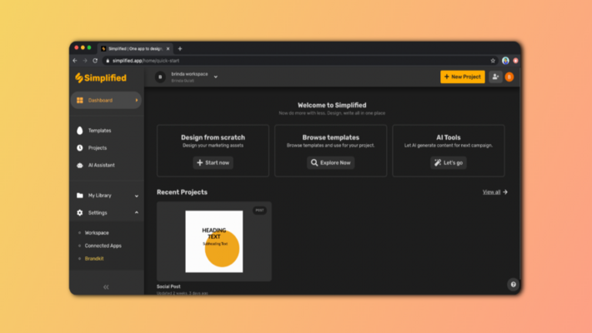
Task: Open the Dashboard grid icon
Action: [80, 100]
